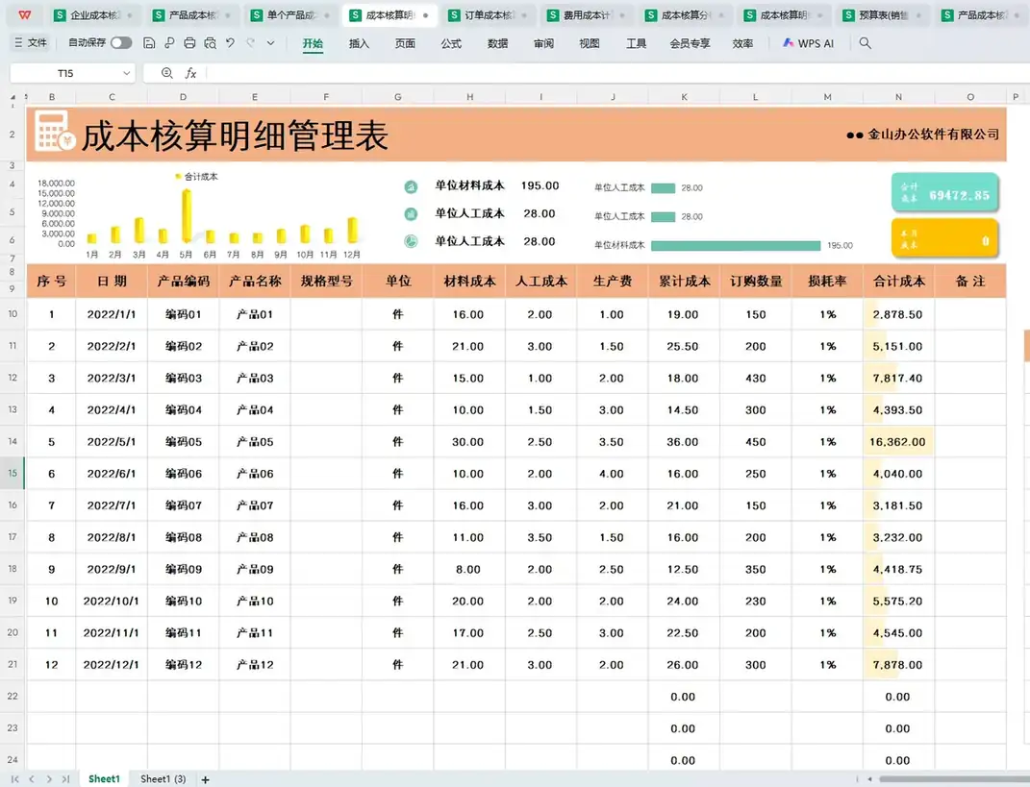
Task: Select row header 15
Action: 13,473
